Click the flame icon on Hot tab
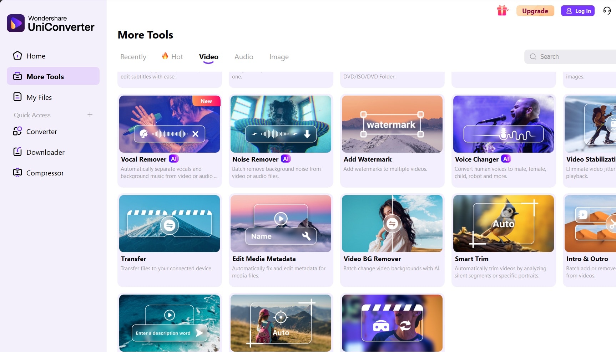The width and height of the screenshot is (616, 352). (165, 56)
